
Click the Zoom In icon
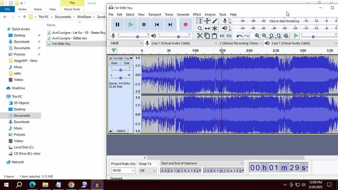click(x=257, y=36)
